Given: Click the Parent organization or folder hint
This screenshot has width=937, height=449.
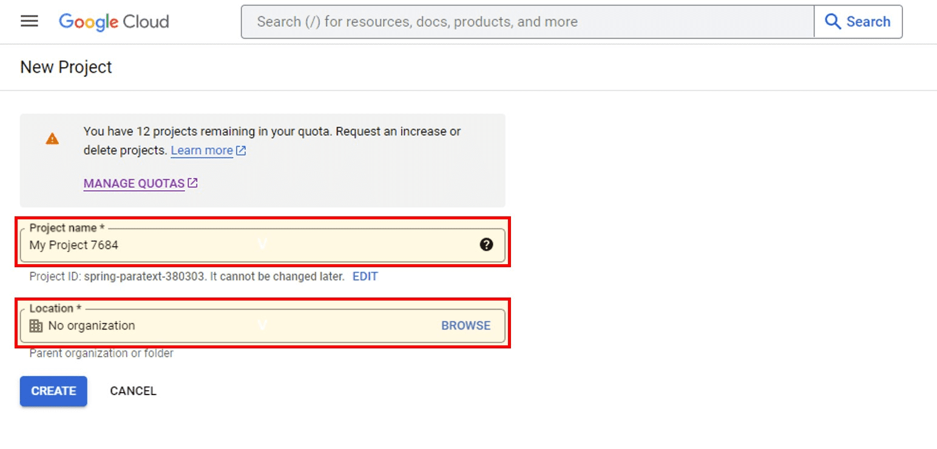Looking at the screenshot, I should click(101, 353).
